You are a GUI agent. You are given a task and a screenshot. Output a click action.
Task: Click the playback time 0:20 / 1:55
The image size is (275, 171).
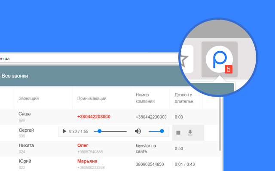(79, 131)
